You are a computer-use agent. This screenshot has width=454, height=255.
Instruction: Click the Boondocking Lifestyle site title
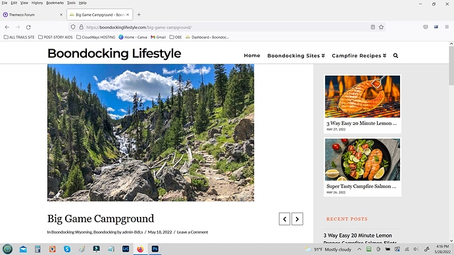pyautogui.click(x=114, y=53)
